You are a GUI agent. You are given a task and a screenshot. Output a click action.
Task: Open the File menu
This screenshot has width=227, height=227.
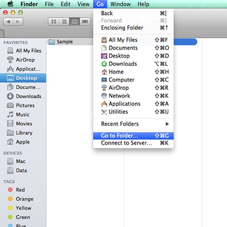pyautogui.click(x=49, y=4)
